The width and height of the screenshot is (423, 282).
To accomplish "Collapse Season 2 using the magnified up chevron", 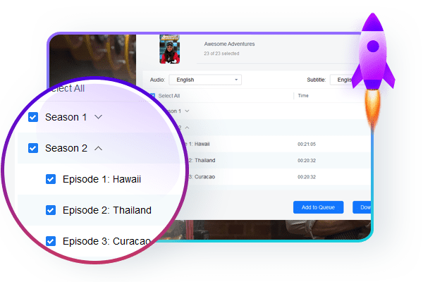I will pos(99,148).
